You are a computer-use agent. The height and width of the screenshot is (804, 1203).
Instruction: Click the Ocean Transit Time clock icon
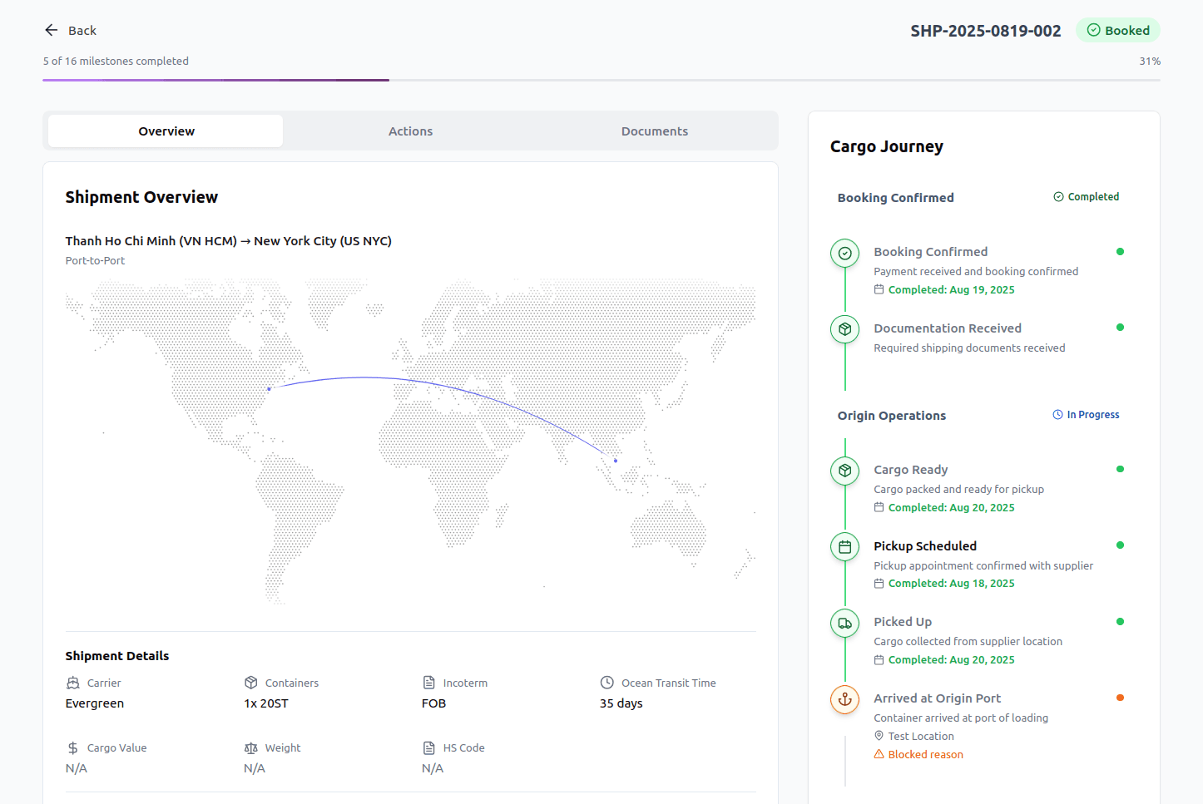click(606, 682)
